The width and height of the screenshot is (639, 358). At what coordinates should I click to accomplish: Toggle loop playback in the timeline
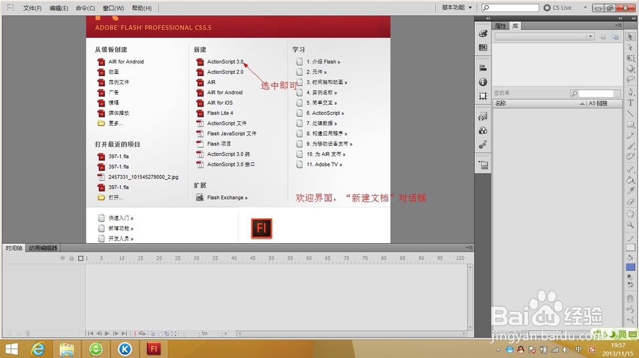(142, 333)
